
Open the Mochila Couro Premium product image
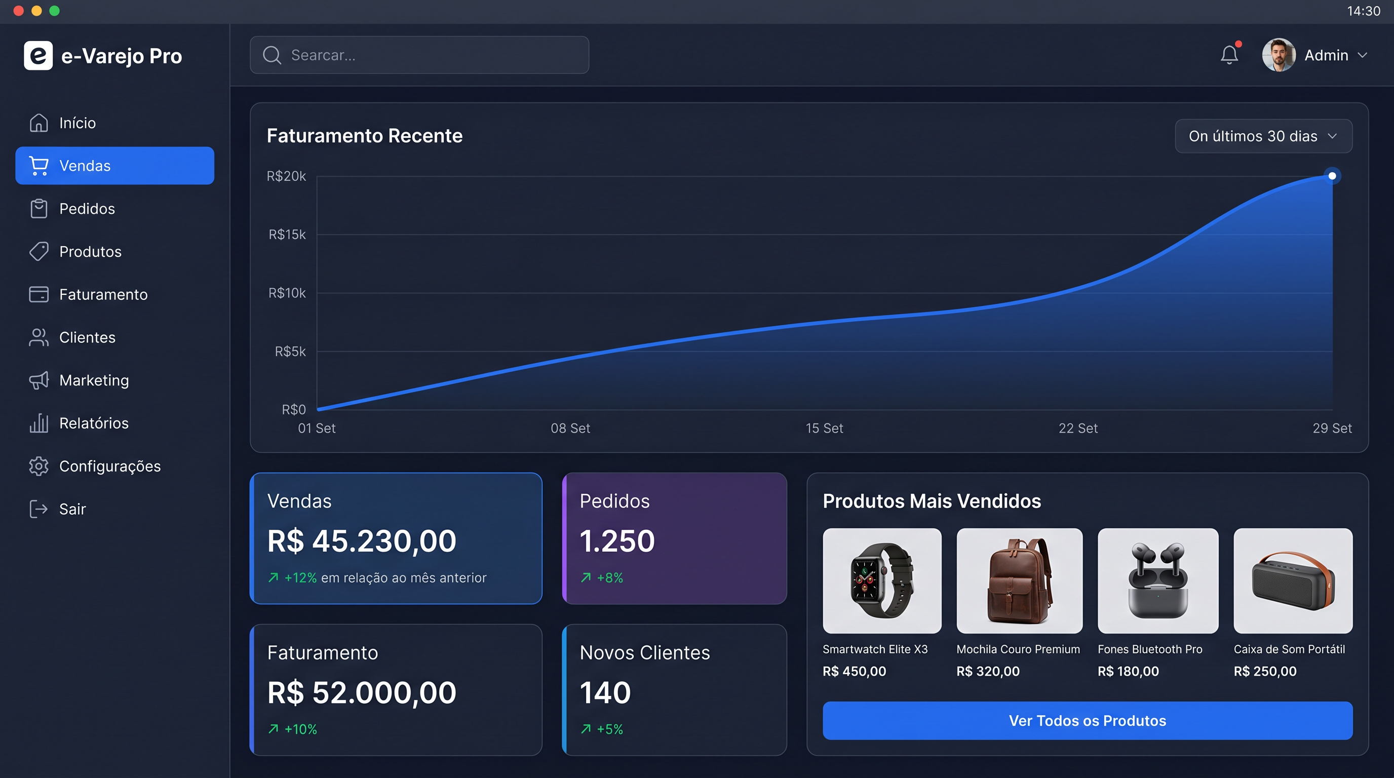coord(1020,580)
